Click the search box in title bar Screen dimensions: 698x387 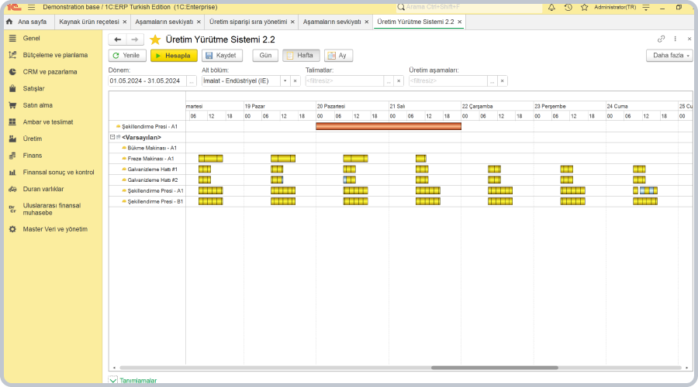click(x=468, y=7)
